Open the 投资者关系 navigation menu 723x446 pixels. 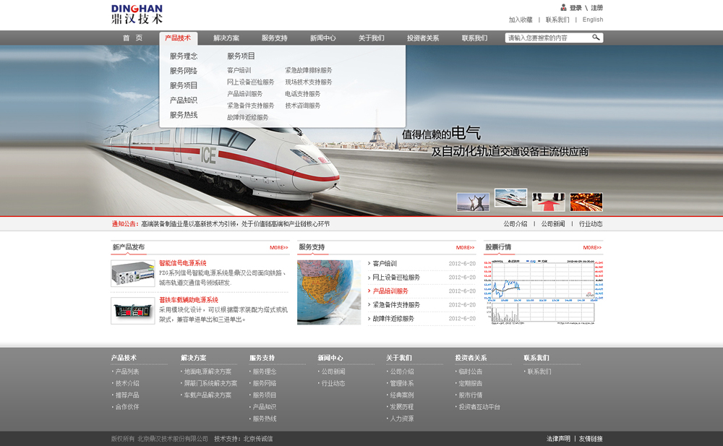pos(423,38)
